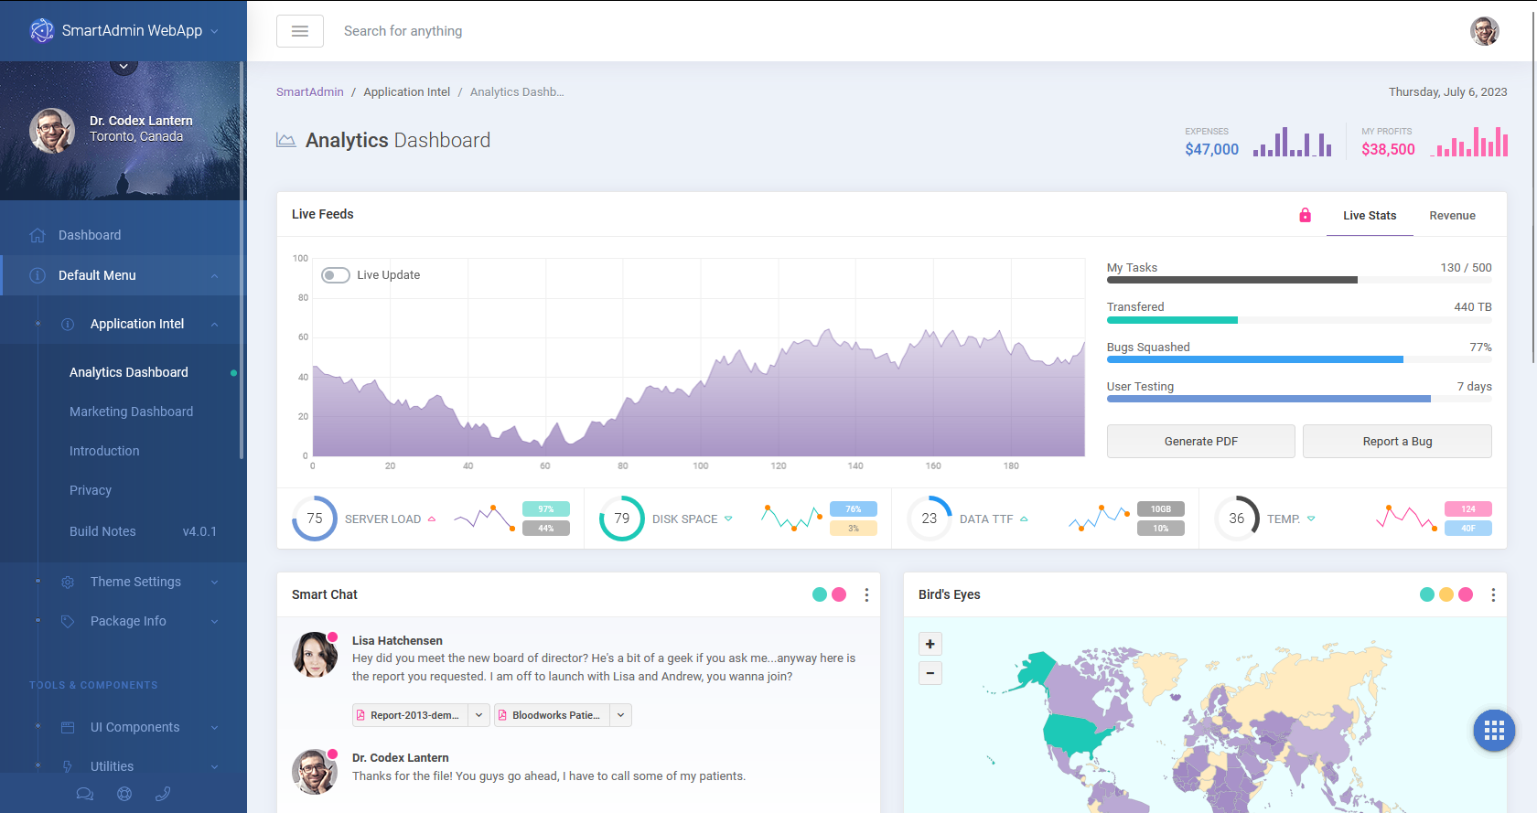The width and height of the screenshot is (1537, 813).
Task: Click the Report a Bug button
Action: (1397, 441)
